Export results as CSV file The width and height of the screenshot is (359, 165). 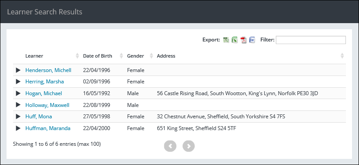(x=226, y=40)
